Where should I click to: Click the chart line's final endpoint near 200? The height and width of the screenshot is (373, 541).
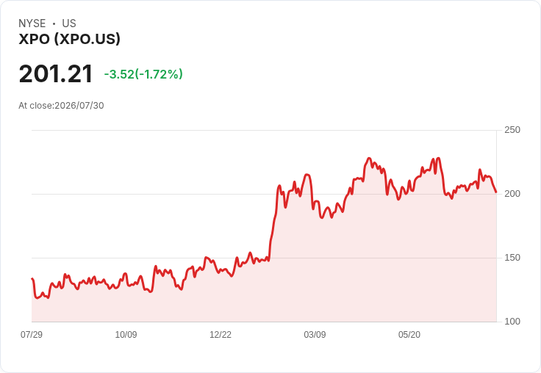point(496,192)
